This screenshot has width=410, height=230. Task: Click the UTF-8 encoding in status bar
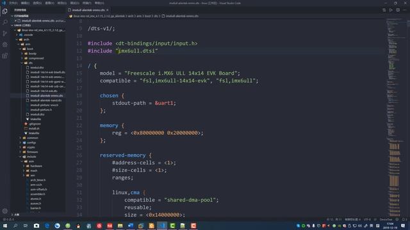pyautogui.click(x=367, y=219)
